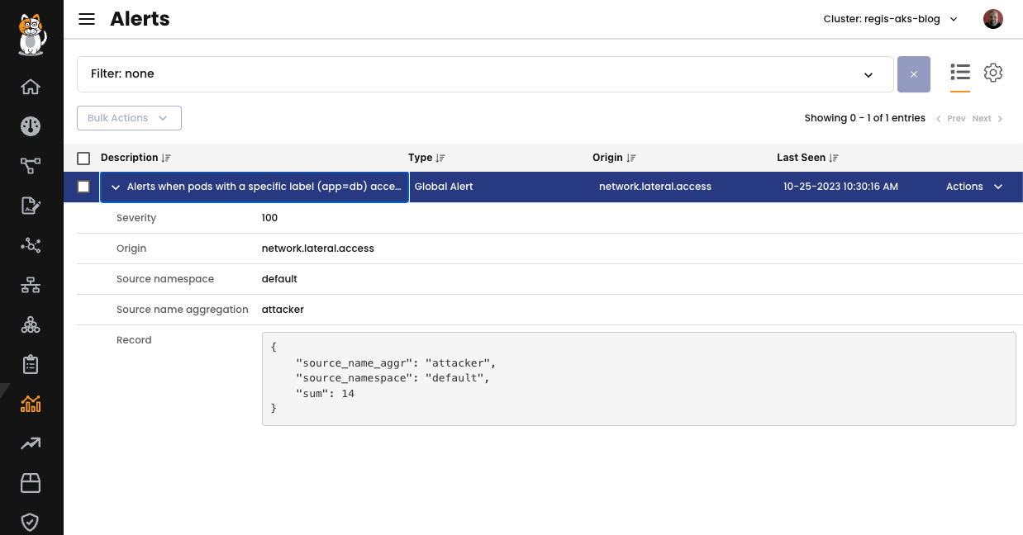Clear the filter with the X button
The image size is (1023, 535).
tap(914, 74)
